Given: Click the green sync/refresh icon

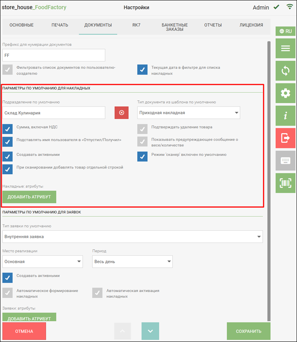Looking at the screenshot, I should click(285, 71).
